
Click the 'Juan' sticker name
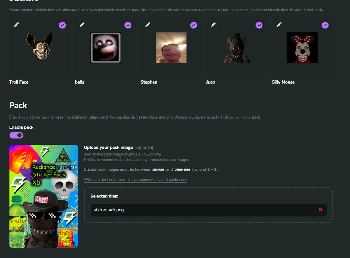[210, 82]
